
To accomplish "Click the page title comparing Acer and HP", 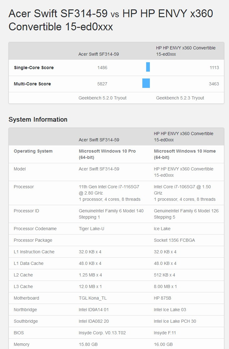I will [x=111, y=20].
